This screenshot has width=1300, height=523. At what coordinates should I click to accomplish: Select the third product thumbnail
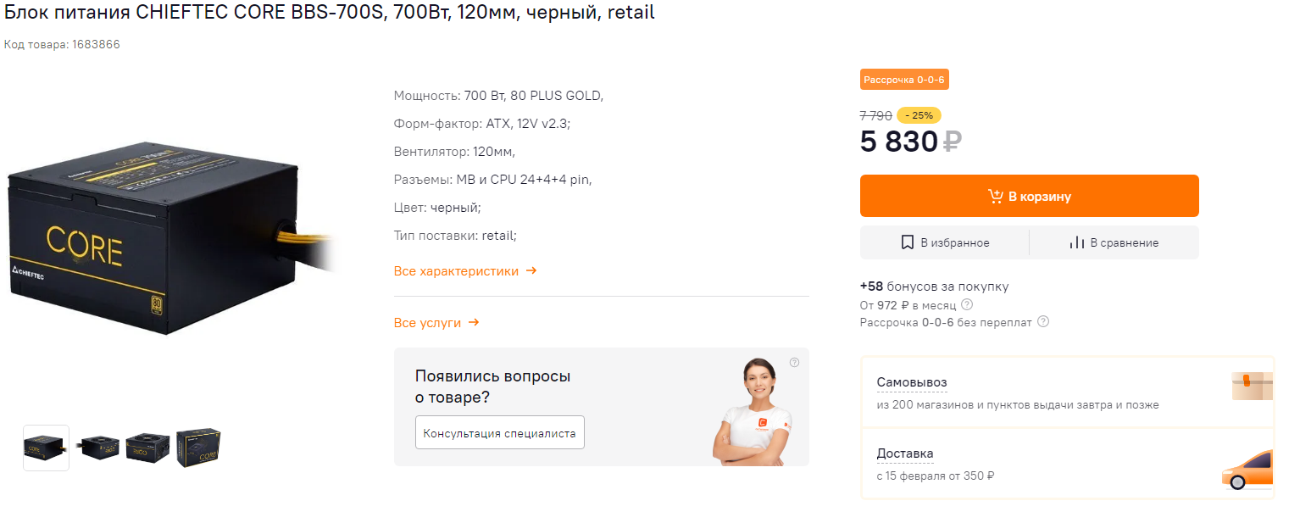[x=148, y=448]
